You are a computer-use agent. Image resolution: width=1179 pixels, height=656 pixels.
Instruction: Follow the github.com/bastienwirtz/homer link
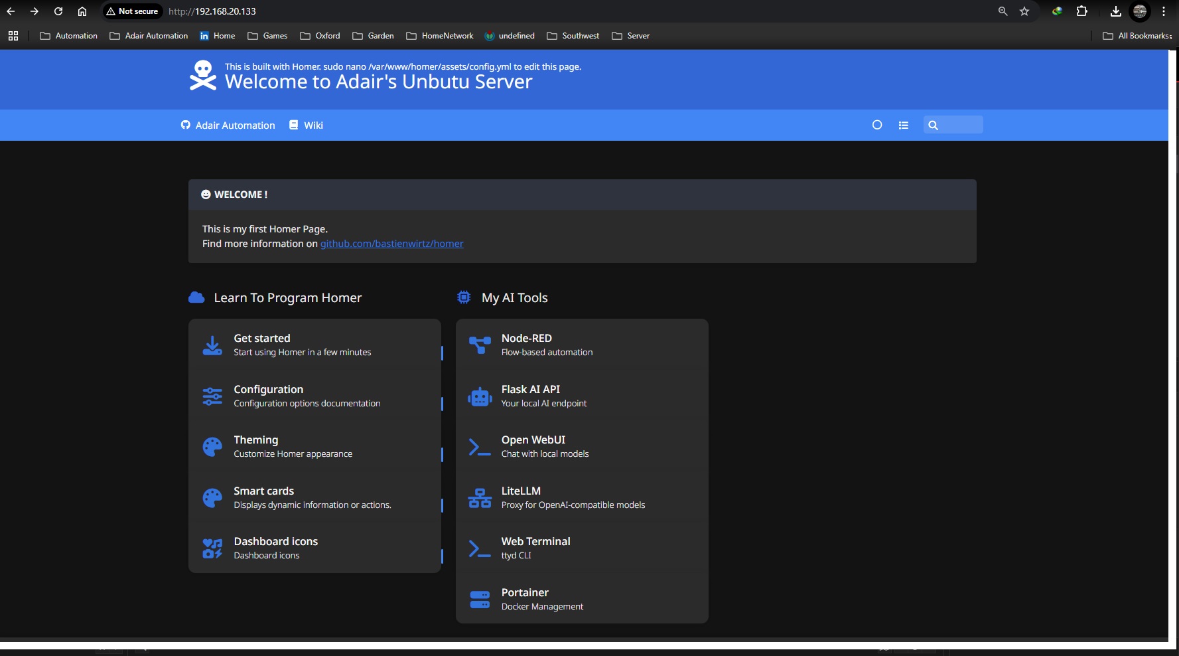tap(391, 244)
